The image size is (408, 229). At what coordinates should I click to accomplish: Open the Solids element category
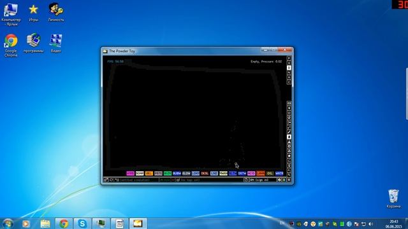[x=289, y=146]
